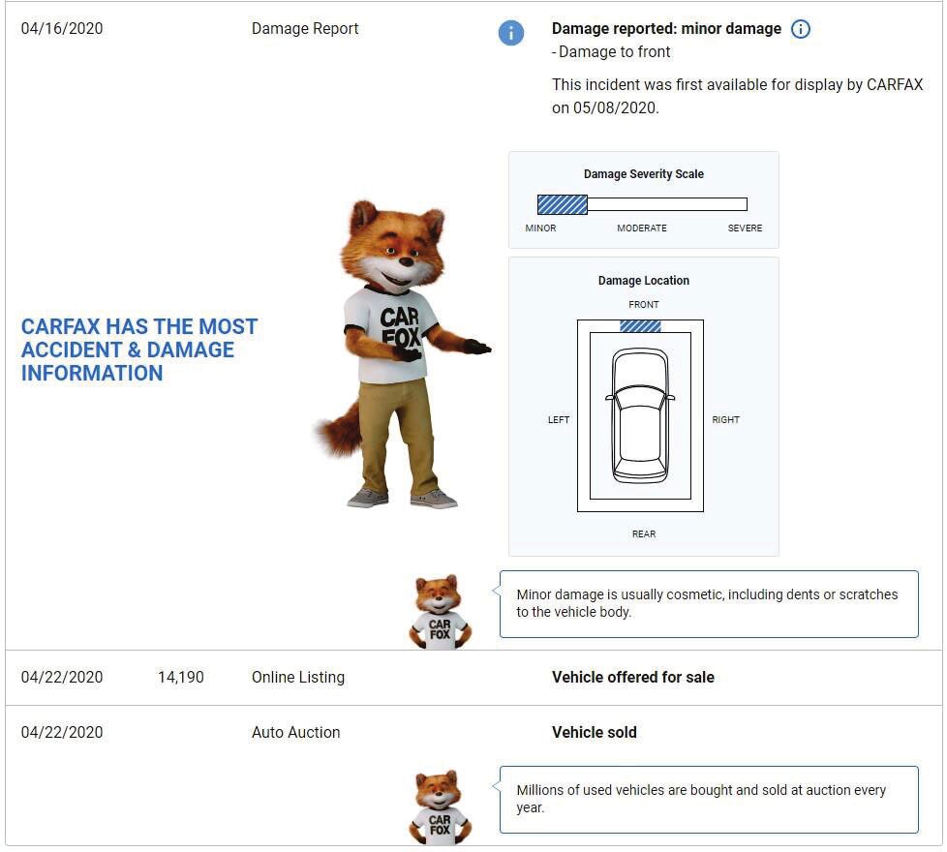Click the 'Damage Report' source text
The height and width of the screenshot is (852, 947).
(x=305, y=28)
